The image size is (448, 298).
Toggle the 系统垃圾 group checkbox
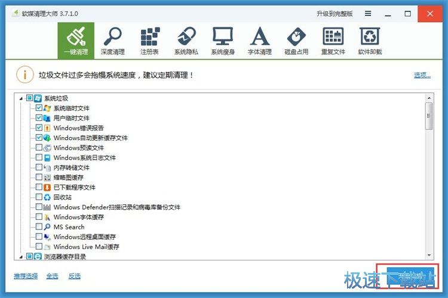(29, 98)
